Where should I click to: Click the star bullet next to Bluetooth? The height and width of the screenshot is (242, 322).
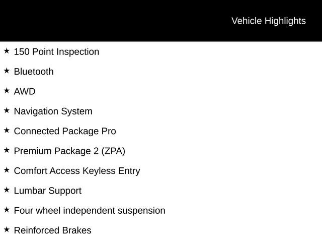(x=7, y=71)
